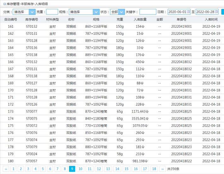Go to page 1

[14, 169]
